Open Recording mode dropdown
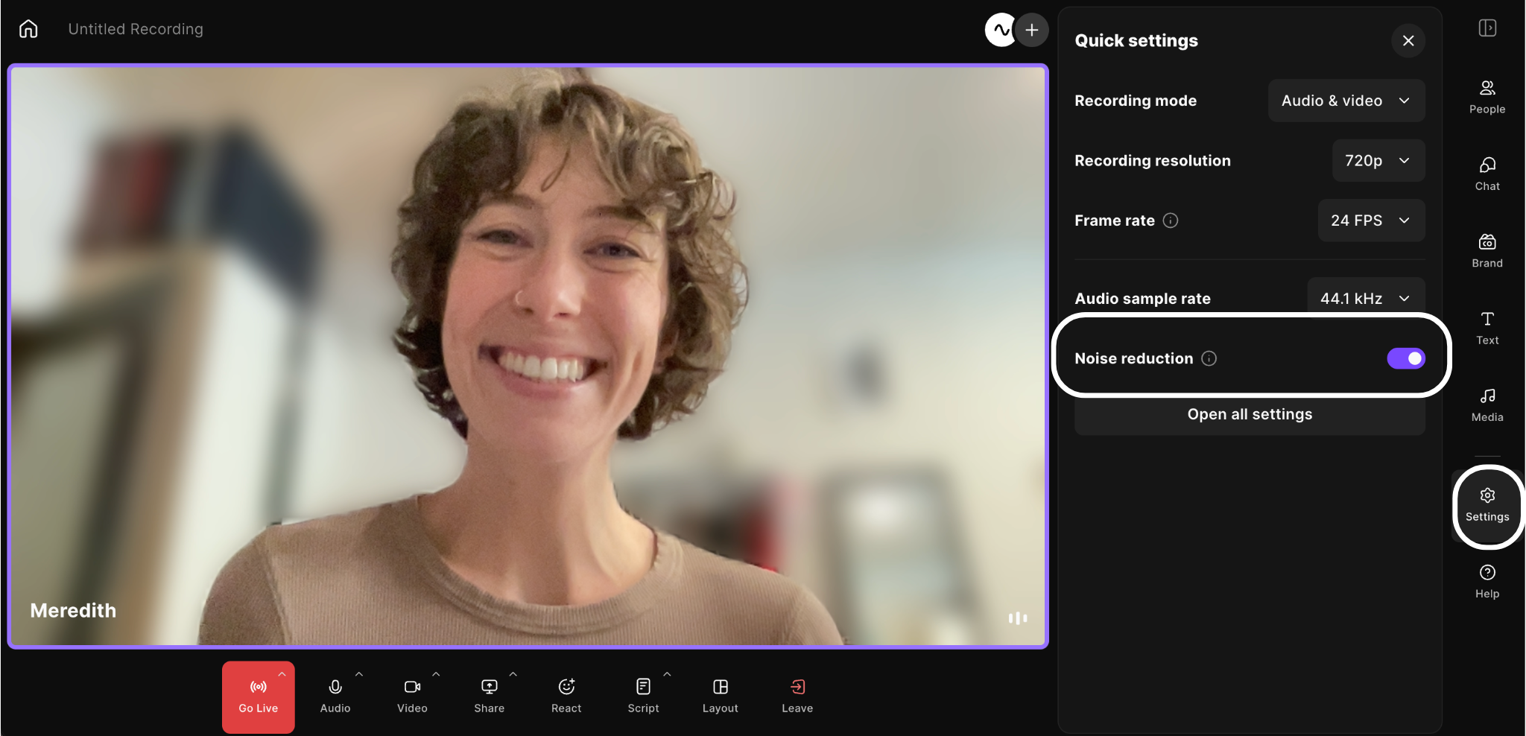The image size is (1526, 736). [1346, 101]
